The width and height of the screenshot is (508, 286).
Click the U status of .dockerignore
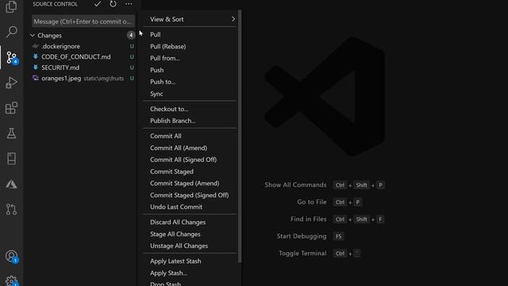(x=132, y=46)
